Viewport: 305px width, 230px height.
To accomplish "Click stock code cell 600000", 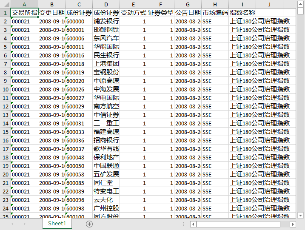I will (x=79, y=21).
